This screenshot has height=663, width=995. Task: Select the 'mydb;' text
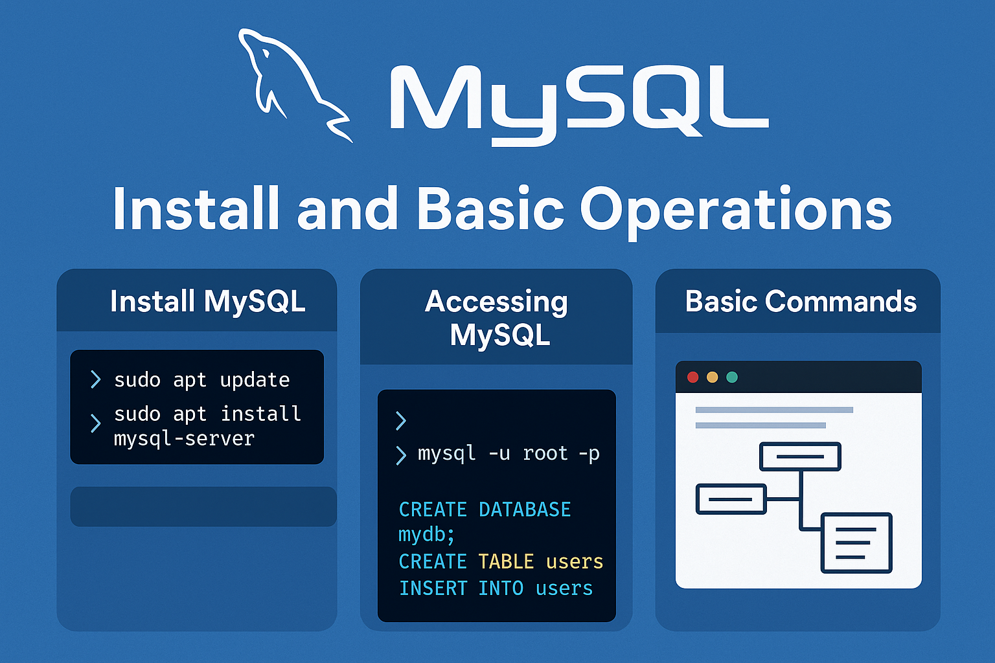(426, 535)
